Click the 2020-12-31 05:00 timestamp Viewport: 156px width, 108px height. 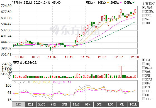pos(47,2)
